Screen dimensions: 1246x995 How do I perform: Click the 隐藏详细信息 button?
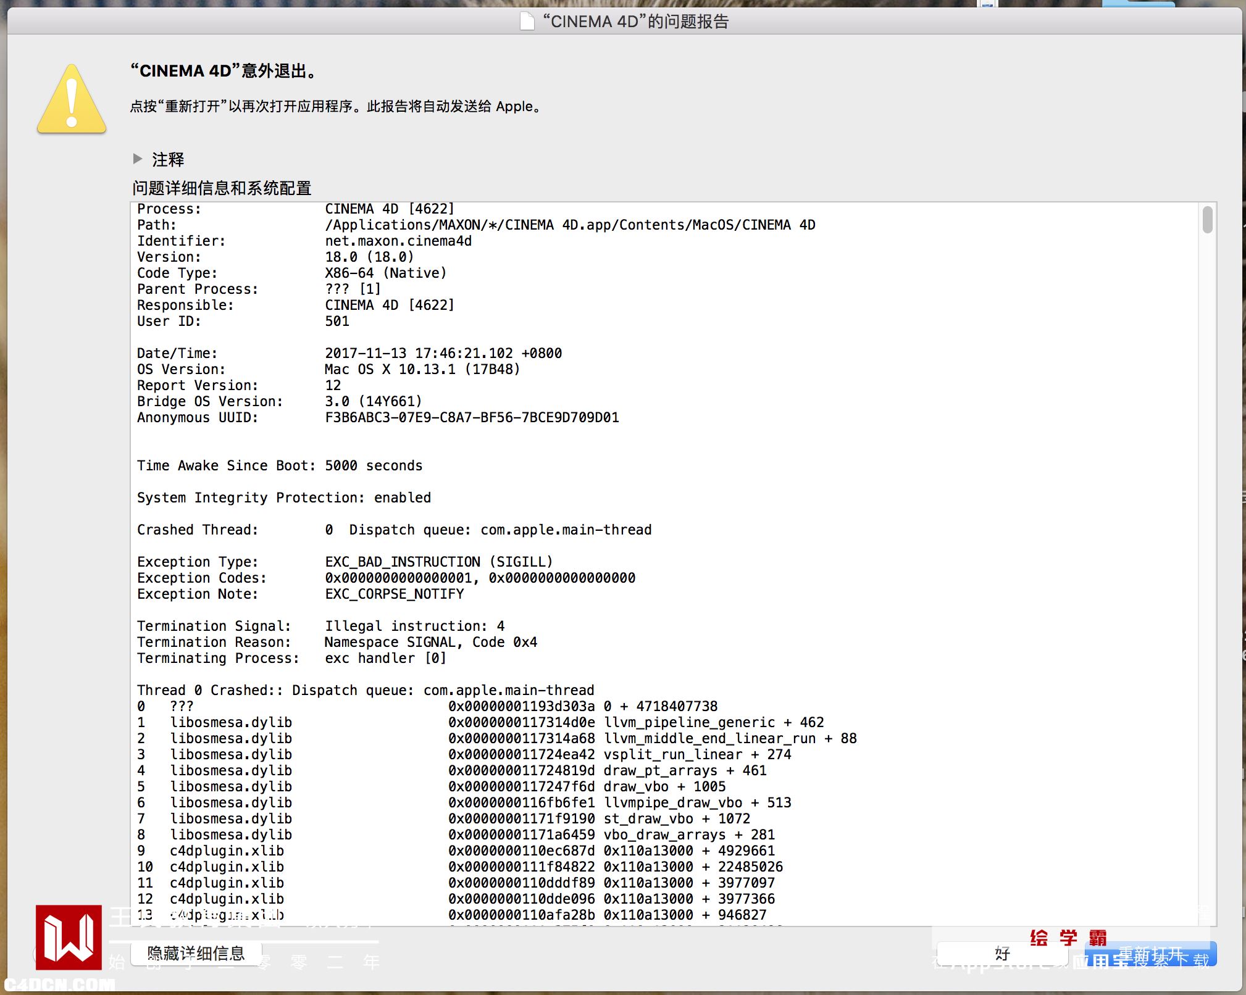[x=196, y=954]
